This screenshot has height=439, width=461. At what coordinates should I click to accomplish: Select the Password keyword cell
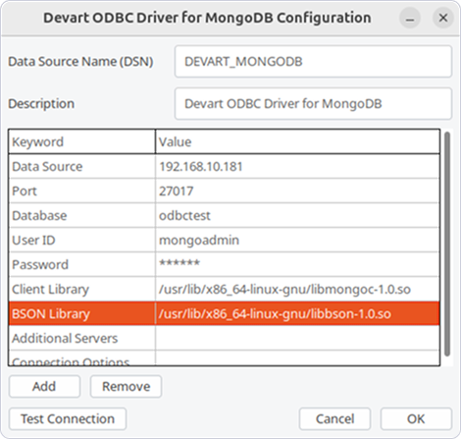(x=82, y=265)
